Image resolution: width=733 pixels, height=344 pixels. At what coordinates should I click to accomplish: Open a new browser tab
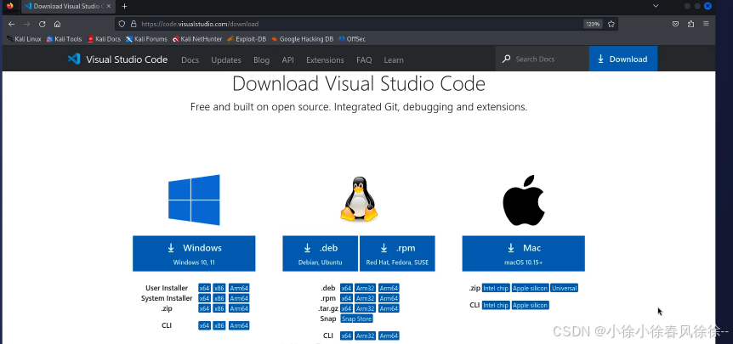(x=124, y=6)
